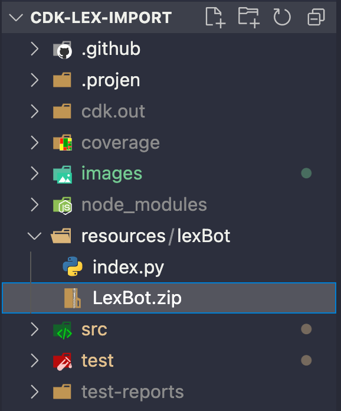Viewport: 341px width, 411px height.
Task: Select the test folder name
Action: (97, 361)
